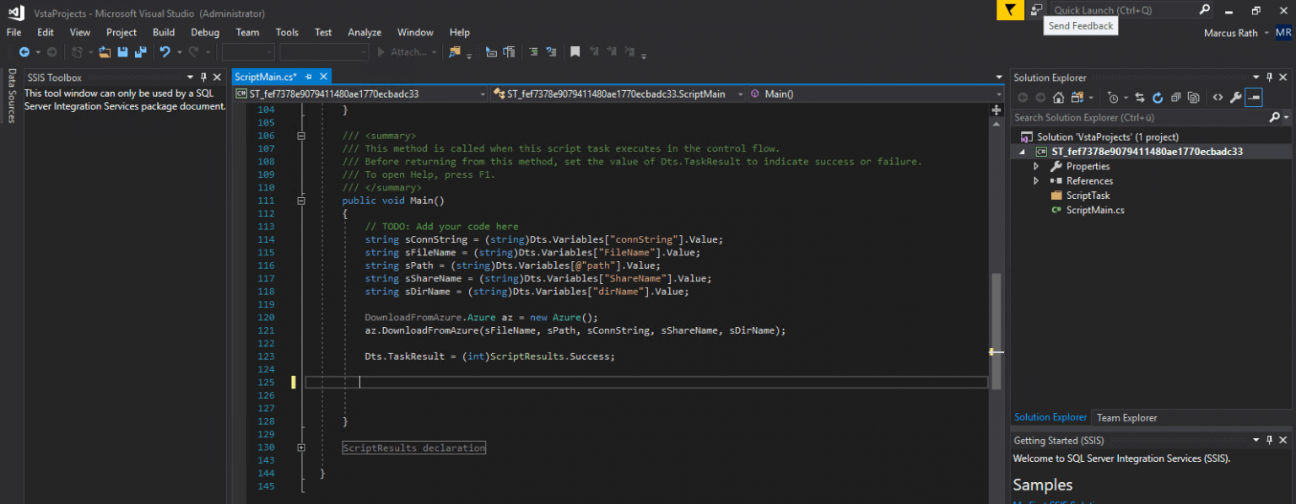Expand the ScriptResults declaration region
The image size is (1296, 504).
coord(301,448)
